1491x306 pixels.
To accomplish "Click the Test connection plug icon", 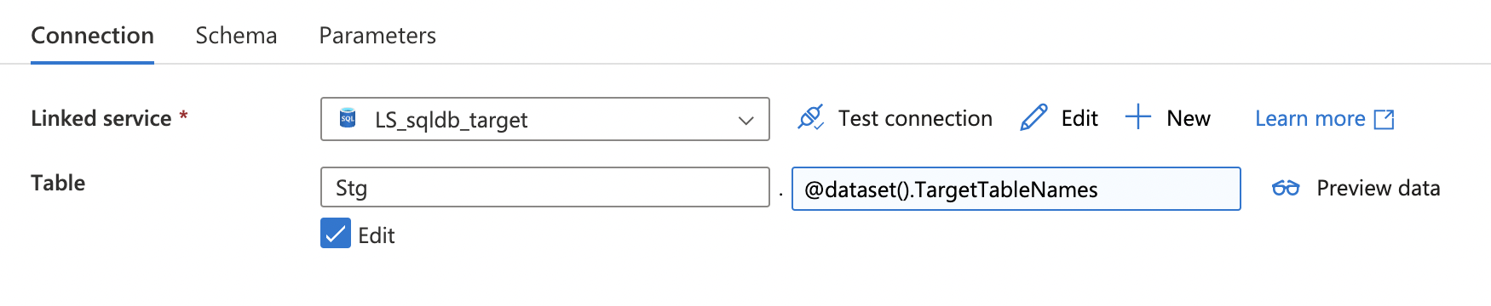I will coord(810,118).
